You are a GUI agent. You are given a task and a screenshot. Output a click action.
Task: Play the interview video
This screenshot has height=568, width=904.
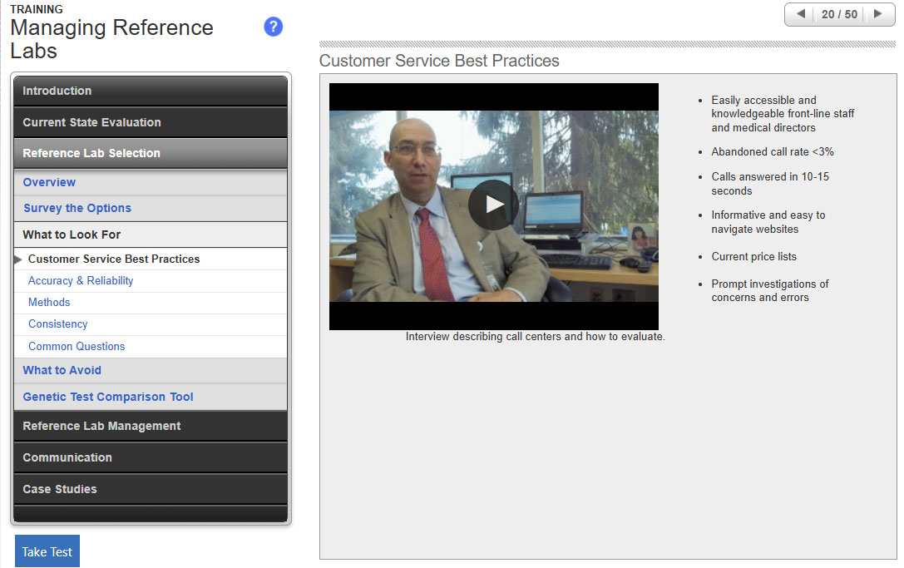tap(493, 205)
